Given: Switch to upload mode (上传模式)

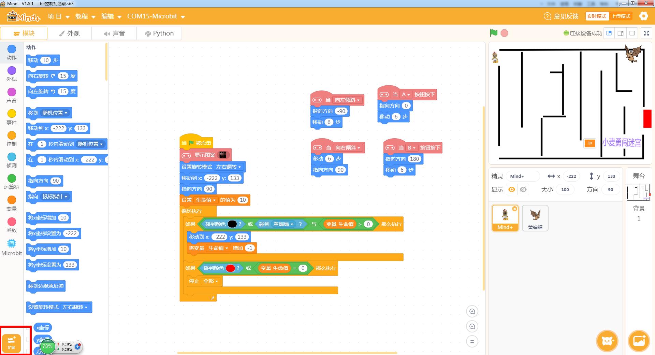Looking at the screenshot, I should point(621,16).
